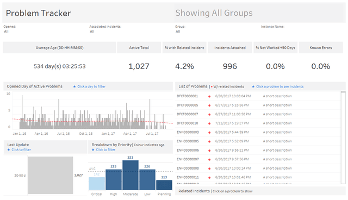
Task: Click the red dot beside ENHC0000007
Action: point(209,159)
